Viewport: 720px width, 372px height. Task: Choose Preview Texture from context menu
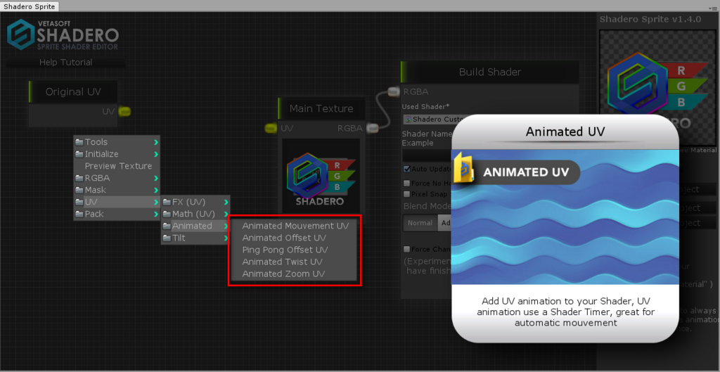(x=117, y=166)
